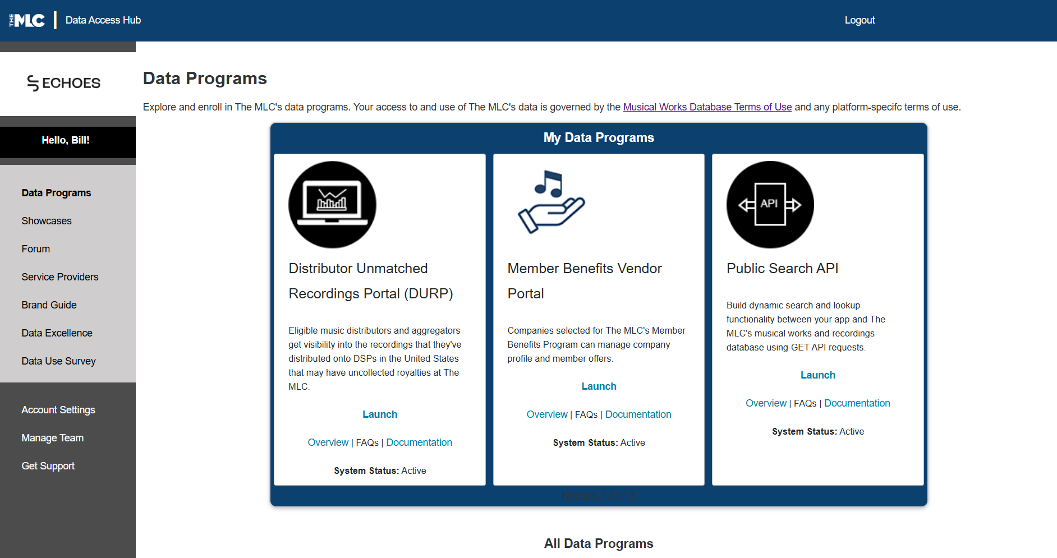Click the 'All Data Programs' section heading

point(599,543)
